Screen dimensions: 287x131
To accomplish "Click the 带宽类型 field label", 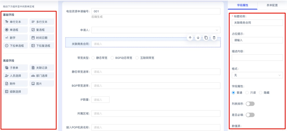I will click(83, 58).
